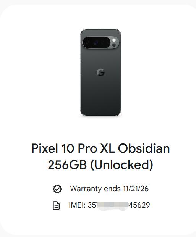This screenshot has width=196, height=237.
Task: Click the side buttons on phone edge
Action: click(80, 63)
